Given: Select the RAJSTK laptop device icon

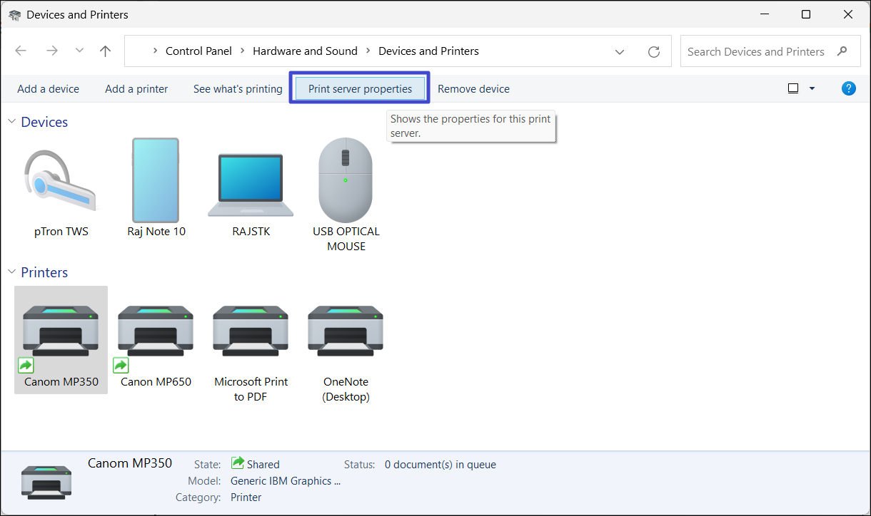Looking at the screenshot, I should 251,185.
